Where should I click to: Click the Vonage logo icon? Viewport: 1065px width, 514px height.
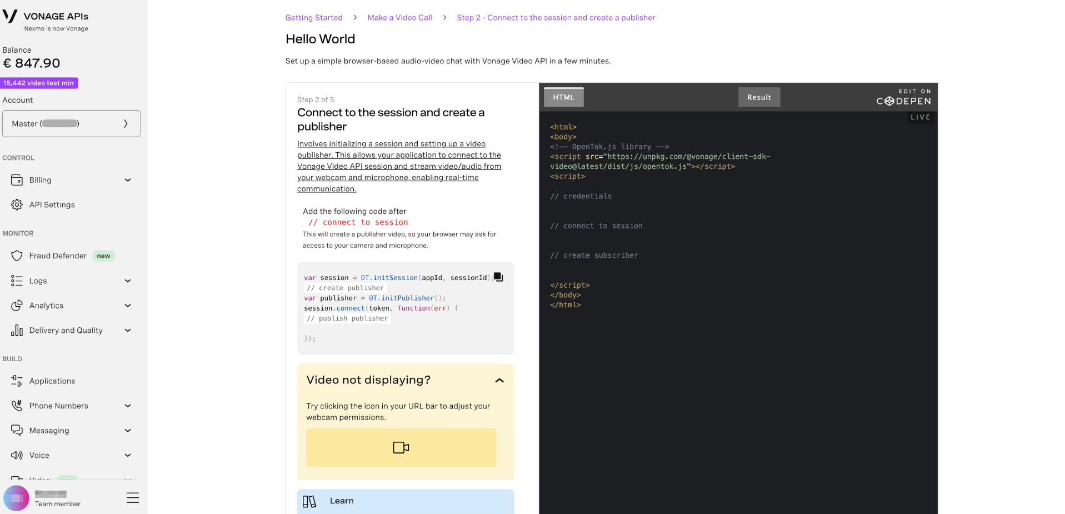coord(10,16)
